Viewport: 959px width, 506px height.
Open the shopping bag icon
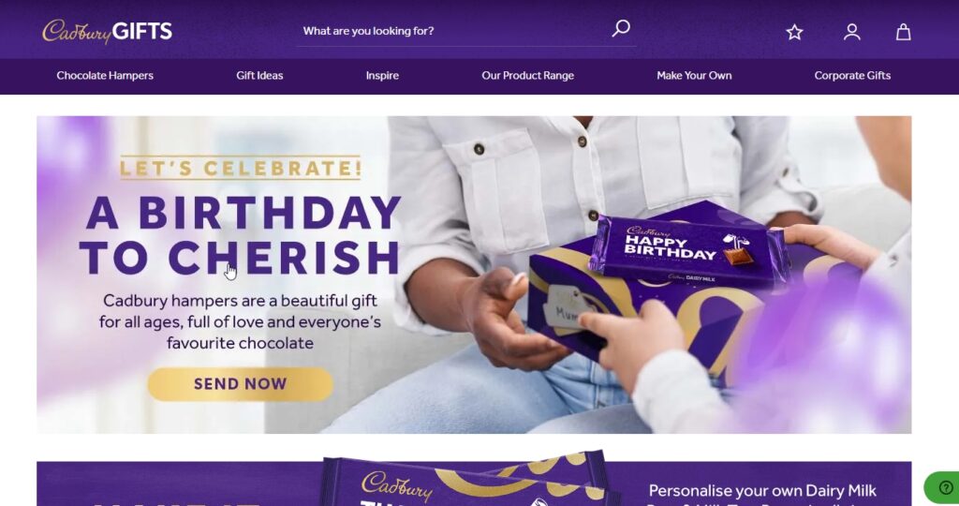coord(904,32)
